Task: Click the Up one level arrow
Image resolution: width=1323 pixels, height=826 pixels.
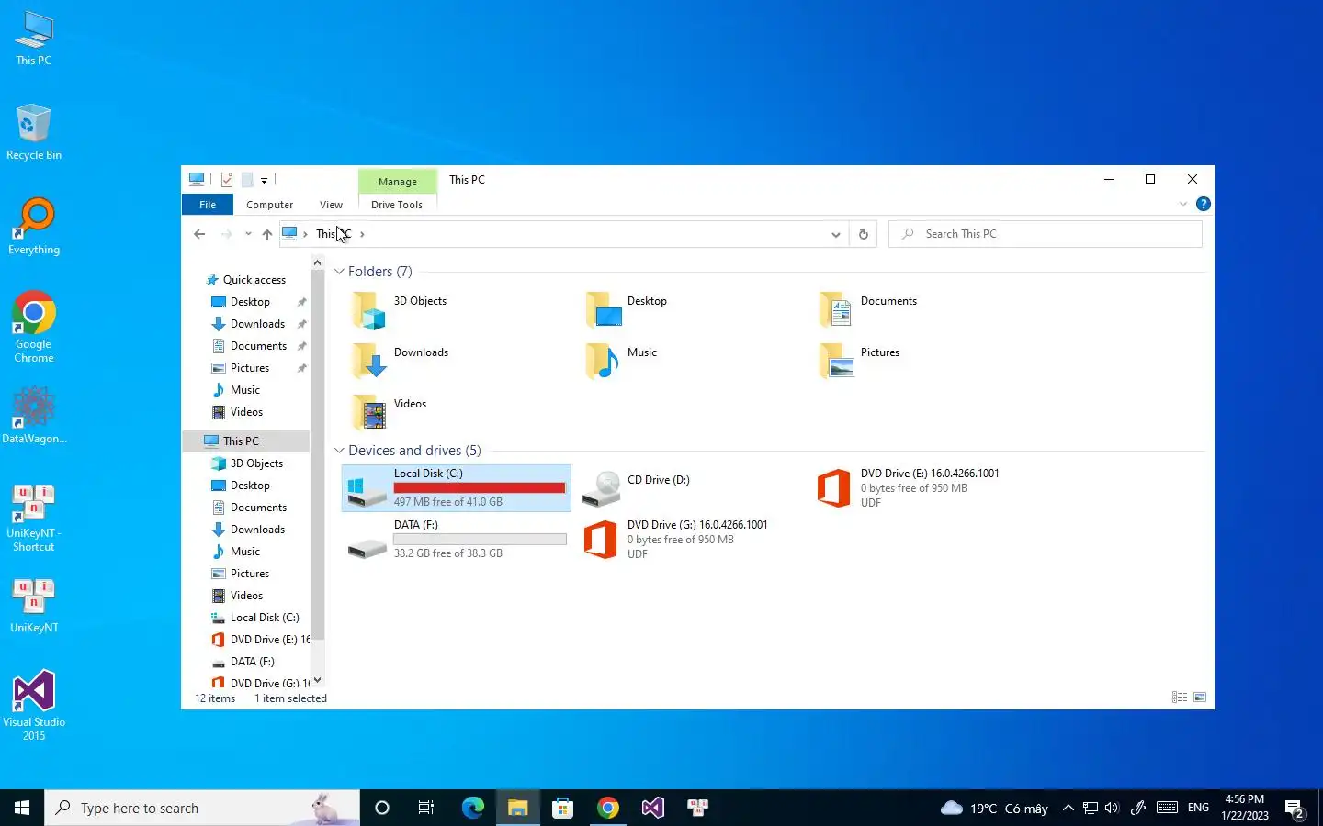Action: tap(267, 234)
